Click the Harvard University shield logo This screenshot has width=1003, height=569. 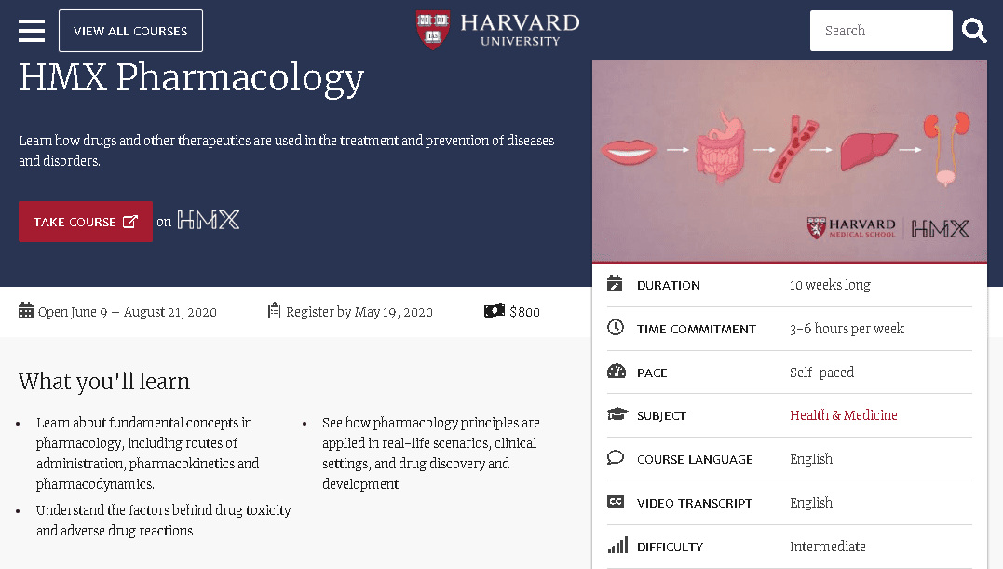[x=433, y=30]
